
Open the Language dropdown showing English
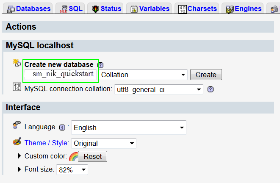click(x=129, y=128)
